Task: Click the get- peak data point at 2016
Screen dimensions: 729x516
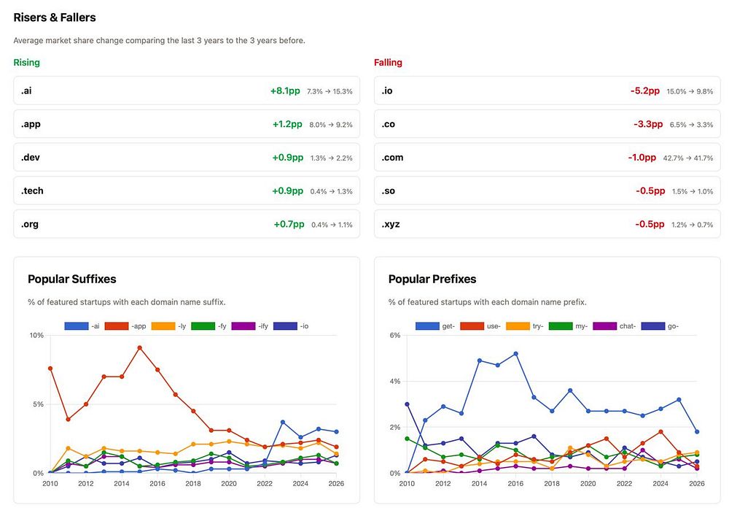Action: (x=516, y=354)
